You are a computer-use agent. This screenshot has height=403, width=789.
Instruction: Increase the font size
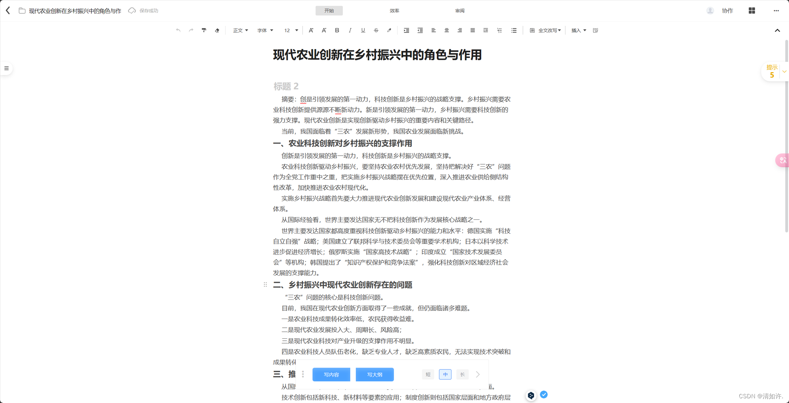[311, 30]
